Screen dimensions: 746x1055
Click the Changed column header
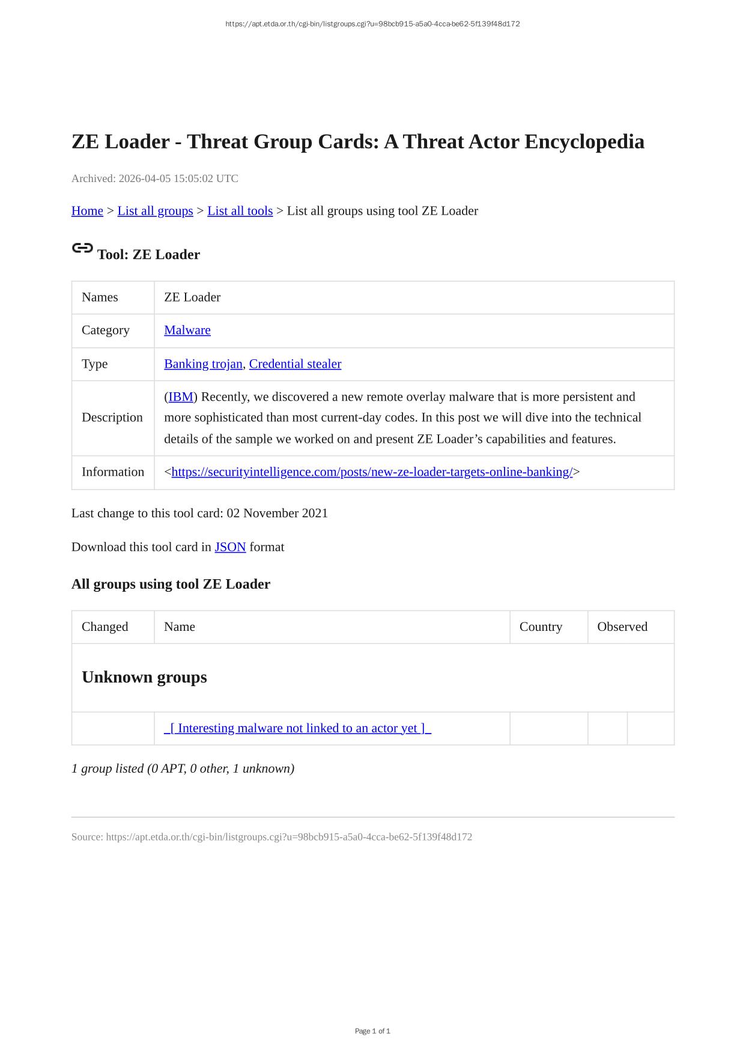click(105, 627)
